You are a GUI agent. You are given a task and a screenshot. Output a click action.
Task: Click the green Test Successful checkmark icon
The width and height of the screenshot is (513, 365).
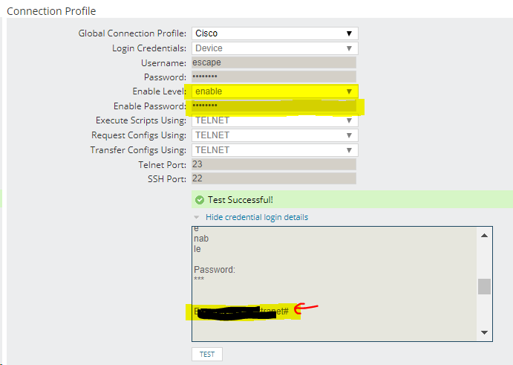(x=199, y=199)
